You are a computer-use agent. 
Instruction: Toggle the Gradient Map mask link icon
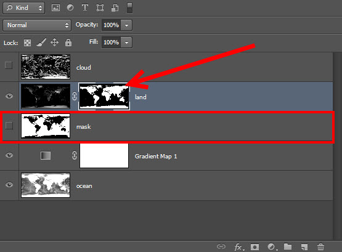click(x=75, y=155)
